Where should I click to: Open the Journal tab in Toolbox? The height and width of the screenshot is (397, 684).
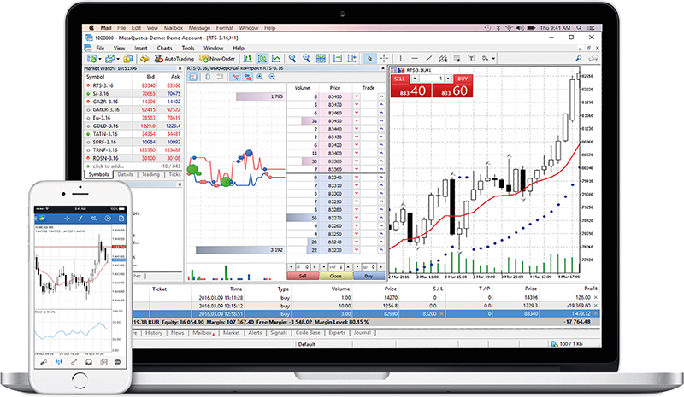(362, 332)
